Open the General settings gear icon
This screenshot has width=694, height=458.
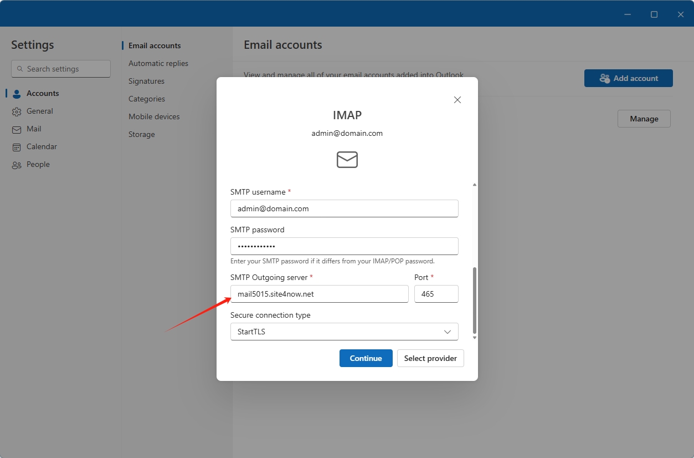[x=16, y=111]
